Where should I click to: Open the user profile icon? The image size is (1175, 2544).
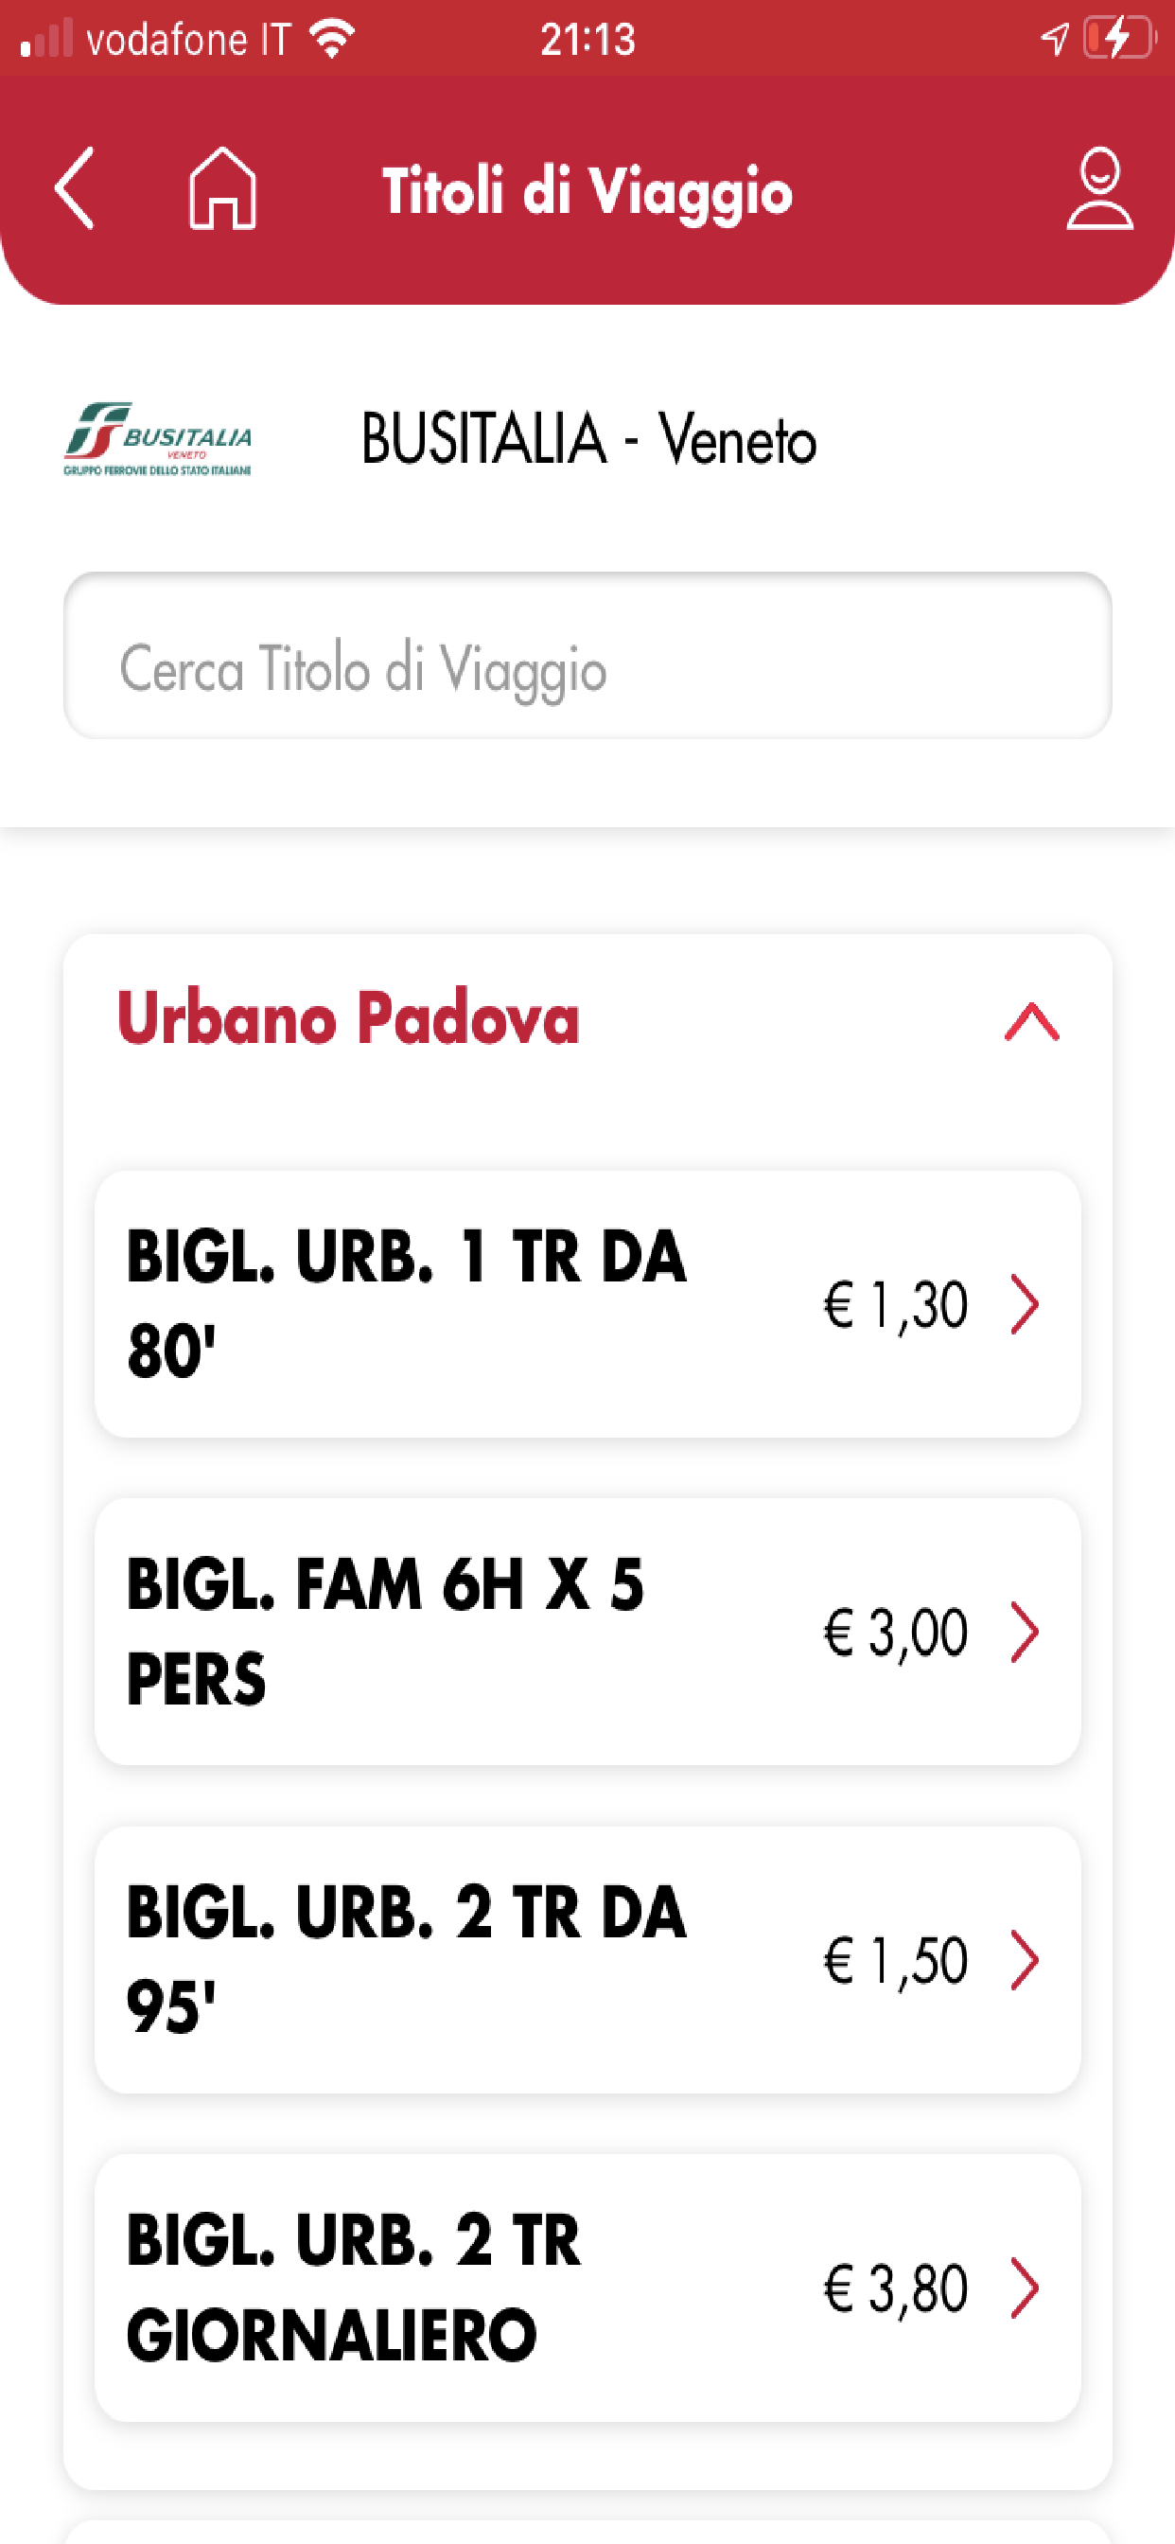tap(1099, 187)
